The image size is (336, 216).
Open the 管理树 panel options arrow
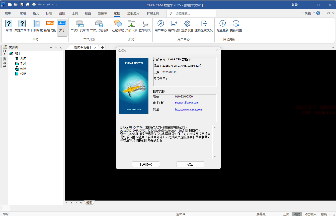click(51, 48)
